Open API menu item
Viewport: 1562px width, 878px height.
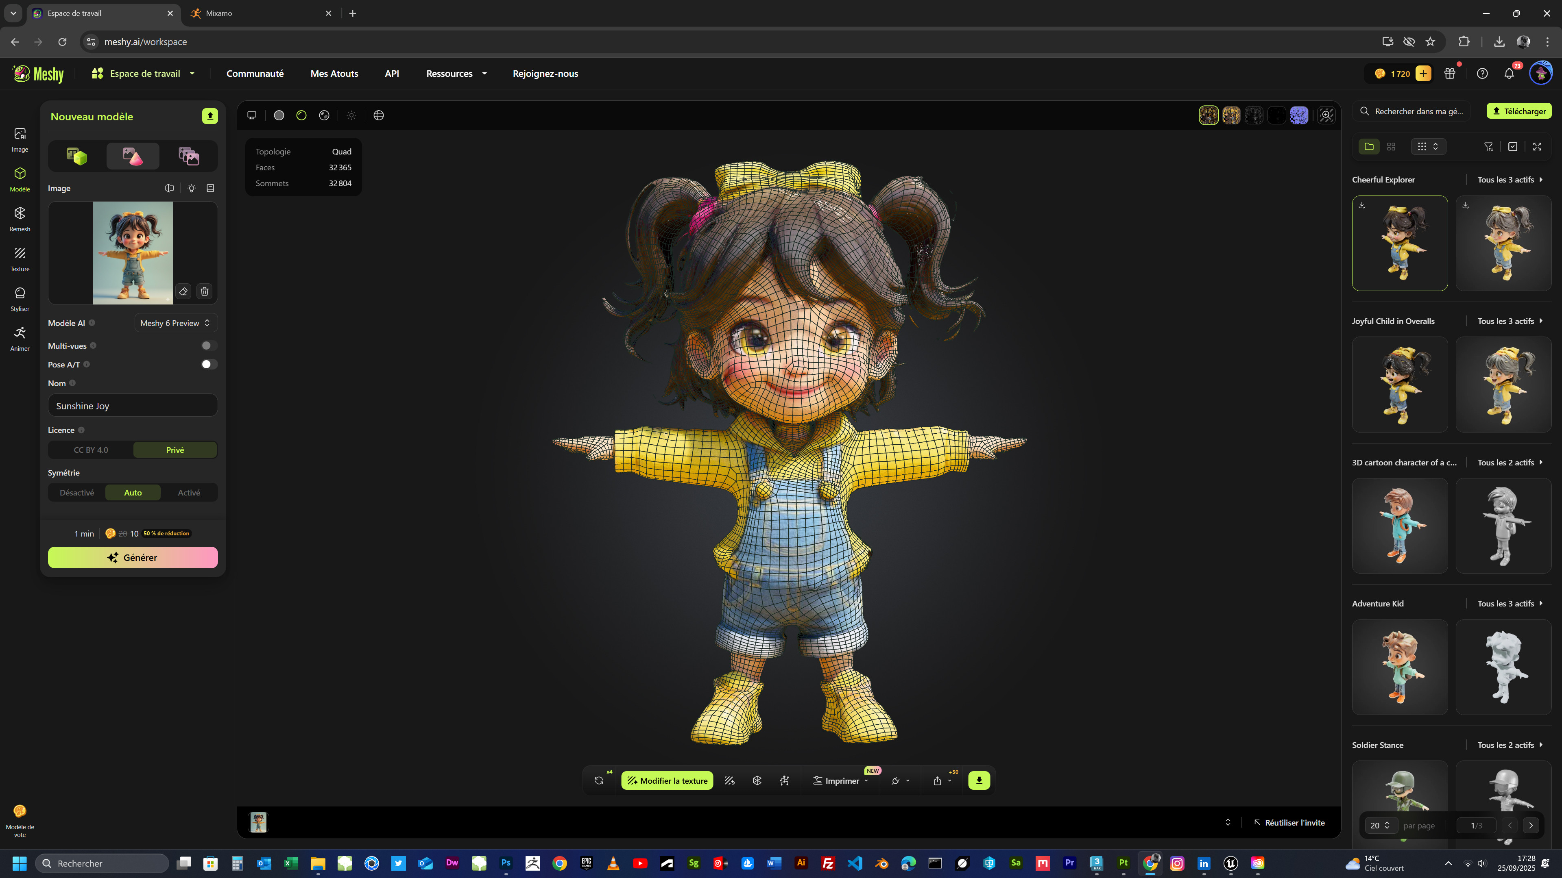pos(392,73)
